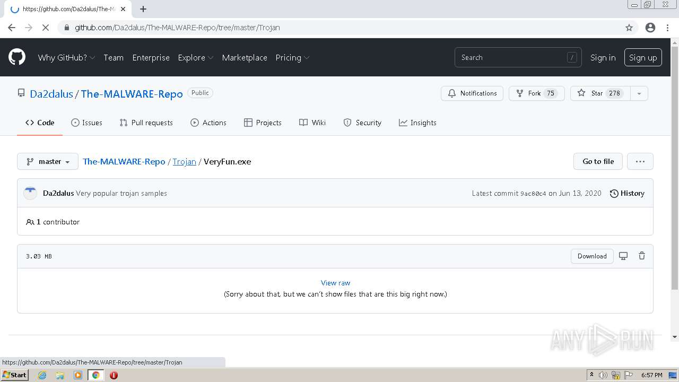Switch to the Insights tab
This screenshot has height=382, width=679.
(x=417, y=123)
